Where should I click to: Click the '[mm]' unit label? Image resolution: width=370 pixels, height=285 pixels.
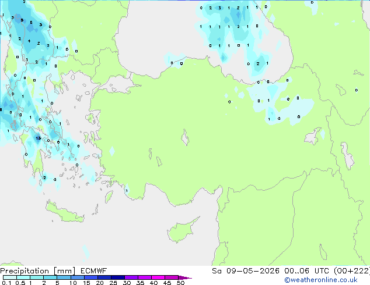[x=64, y=271]
